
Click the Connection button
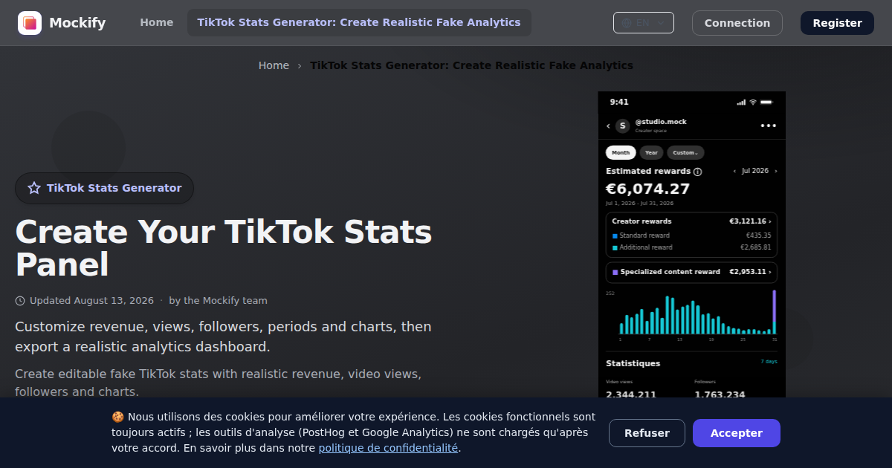[x=737, y=23]
